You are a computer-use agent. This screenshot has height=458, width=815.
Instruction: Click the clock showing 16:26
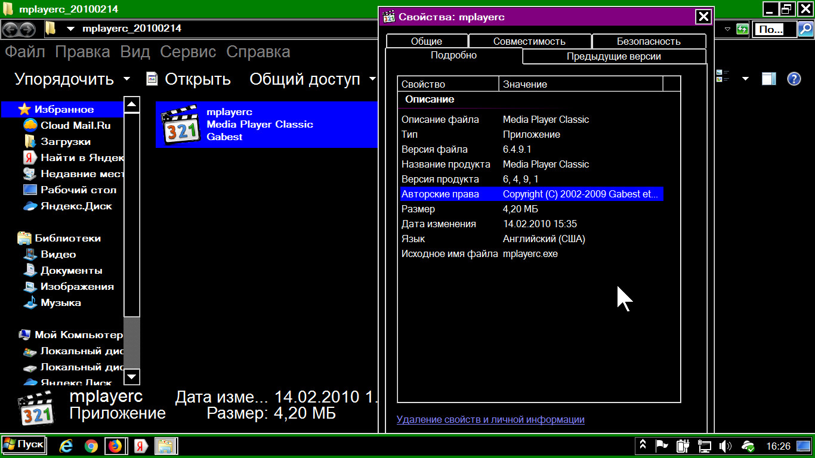click(778, 445)
